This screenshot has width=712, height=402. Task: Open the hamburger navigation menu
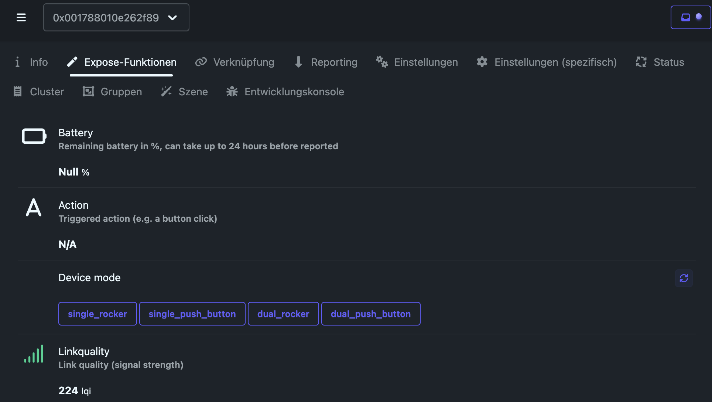click(x=21, y=17)
